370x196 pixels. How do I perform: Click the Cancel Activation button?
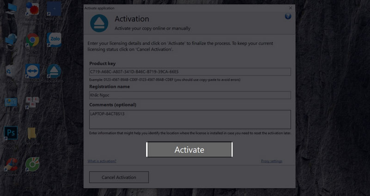point(119,177)
